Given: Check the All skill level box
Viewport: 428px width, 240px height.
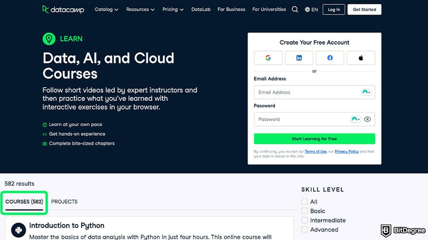Looking at the screenshot, I should (304, 202).
